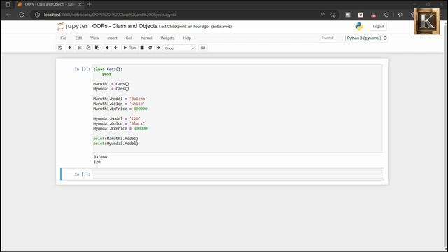This screenshot has width=448, height=252.
Task: Click the output text Baleno
Action: pos(100,157)
